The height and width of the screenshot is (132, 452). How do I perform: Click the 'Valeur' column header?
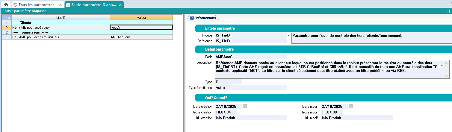(141, 18)
